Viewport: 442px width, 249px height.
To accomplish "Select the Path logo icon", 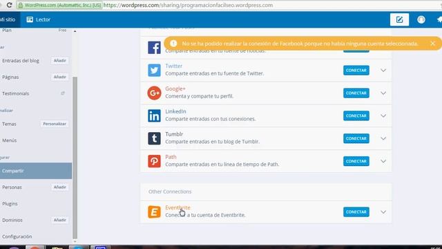I will (x=154, y=161).
